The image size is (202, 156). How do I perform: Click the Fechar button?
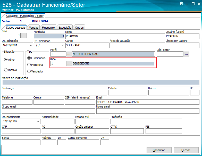tap(186, 150)
